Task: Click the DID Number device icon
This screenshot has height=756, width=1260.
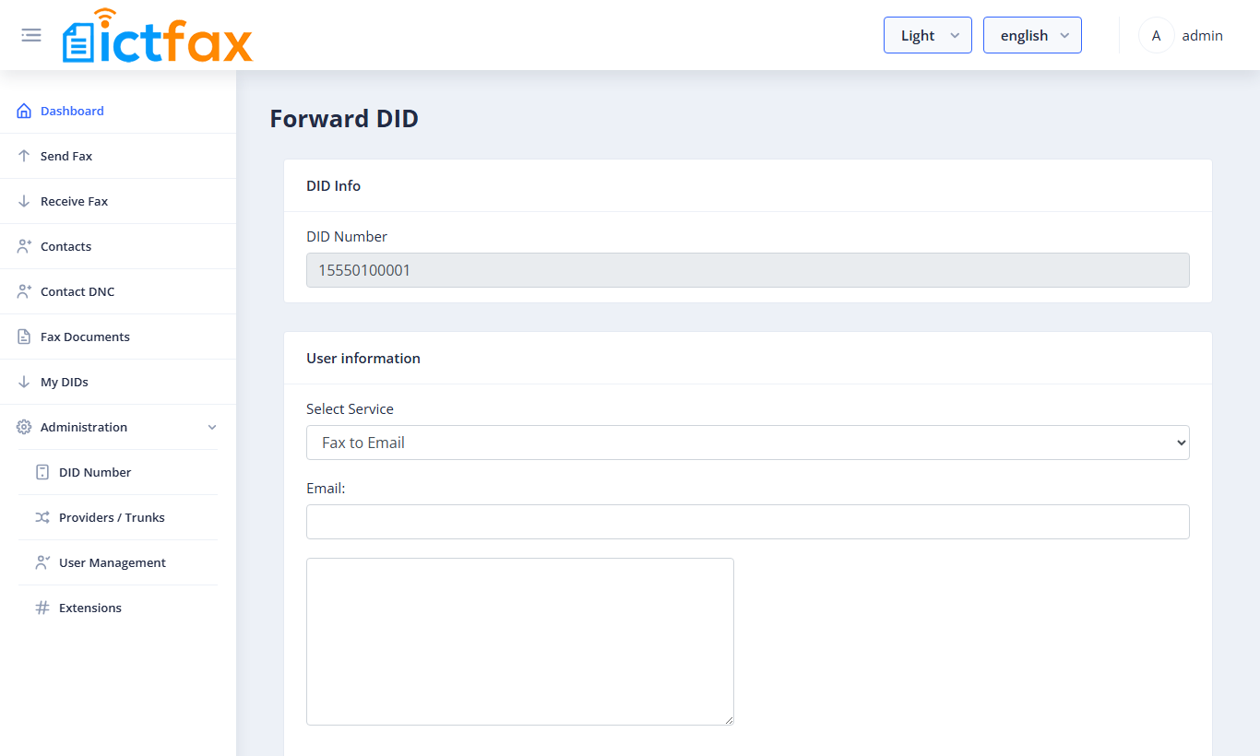Action: (42, 472)
